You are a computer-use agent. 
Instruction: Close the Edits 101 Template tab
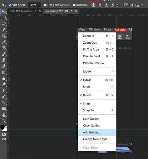tap(40, 11)
